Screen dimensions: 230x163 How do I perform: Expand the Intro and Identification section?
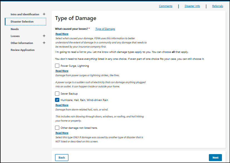44,14
